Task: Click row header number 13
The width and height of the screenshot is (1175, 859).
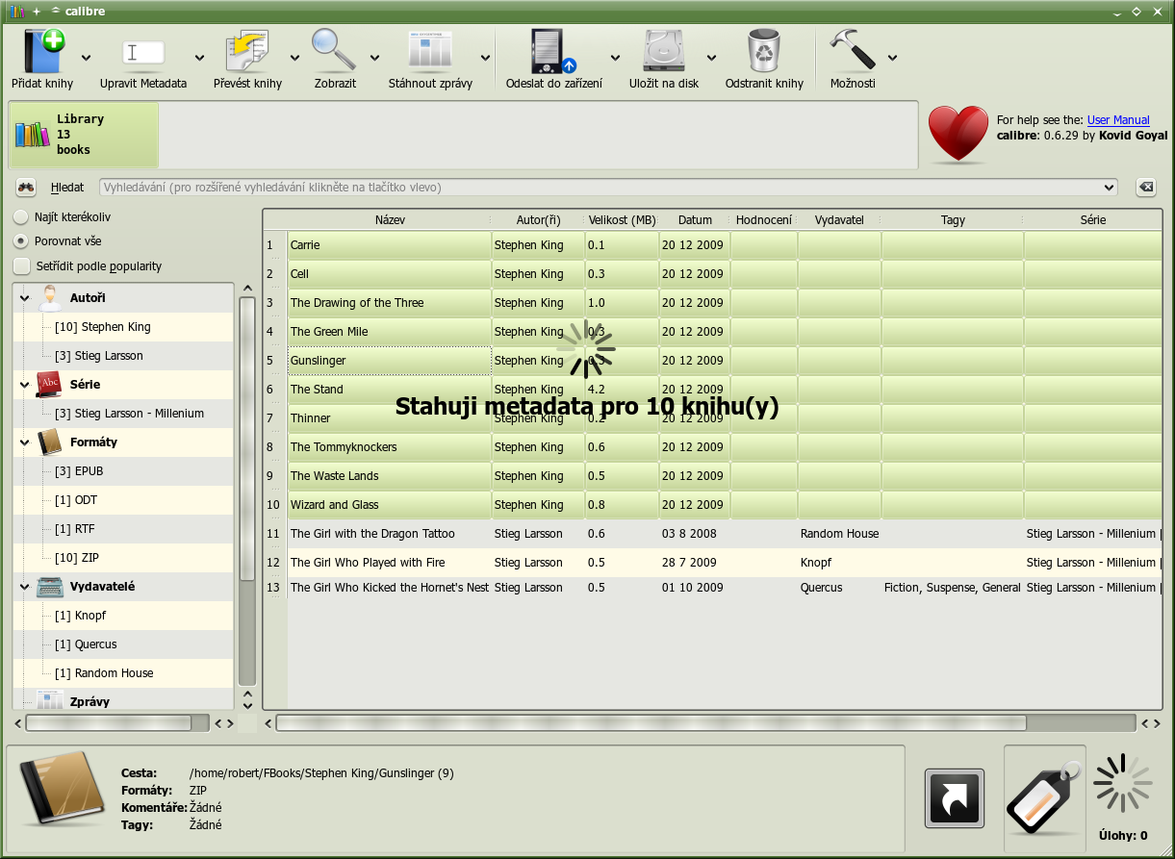Action: click(275, 588)
